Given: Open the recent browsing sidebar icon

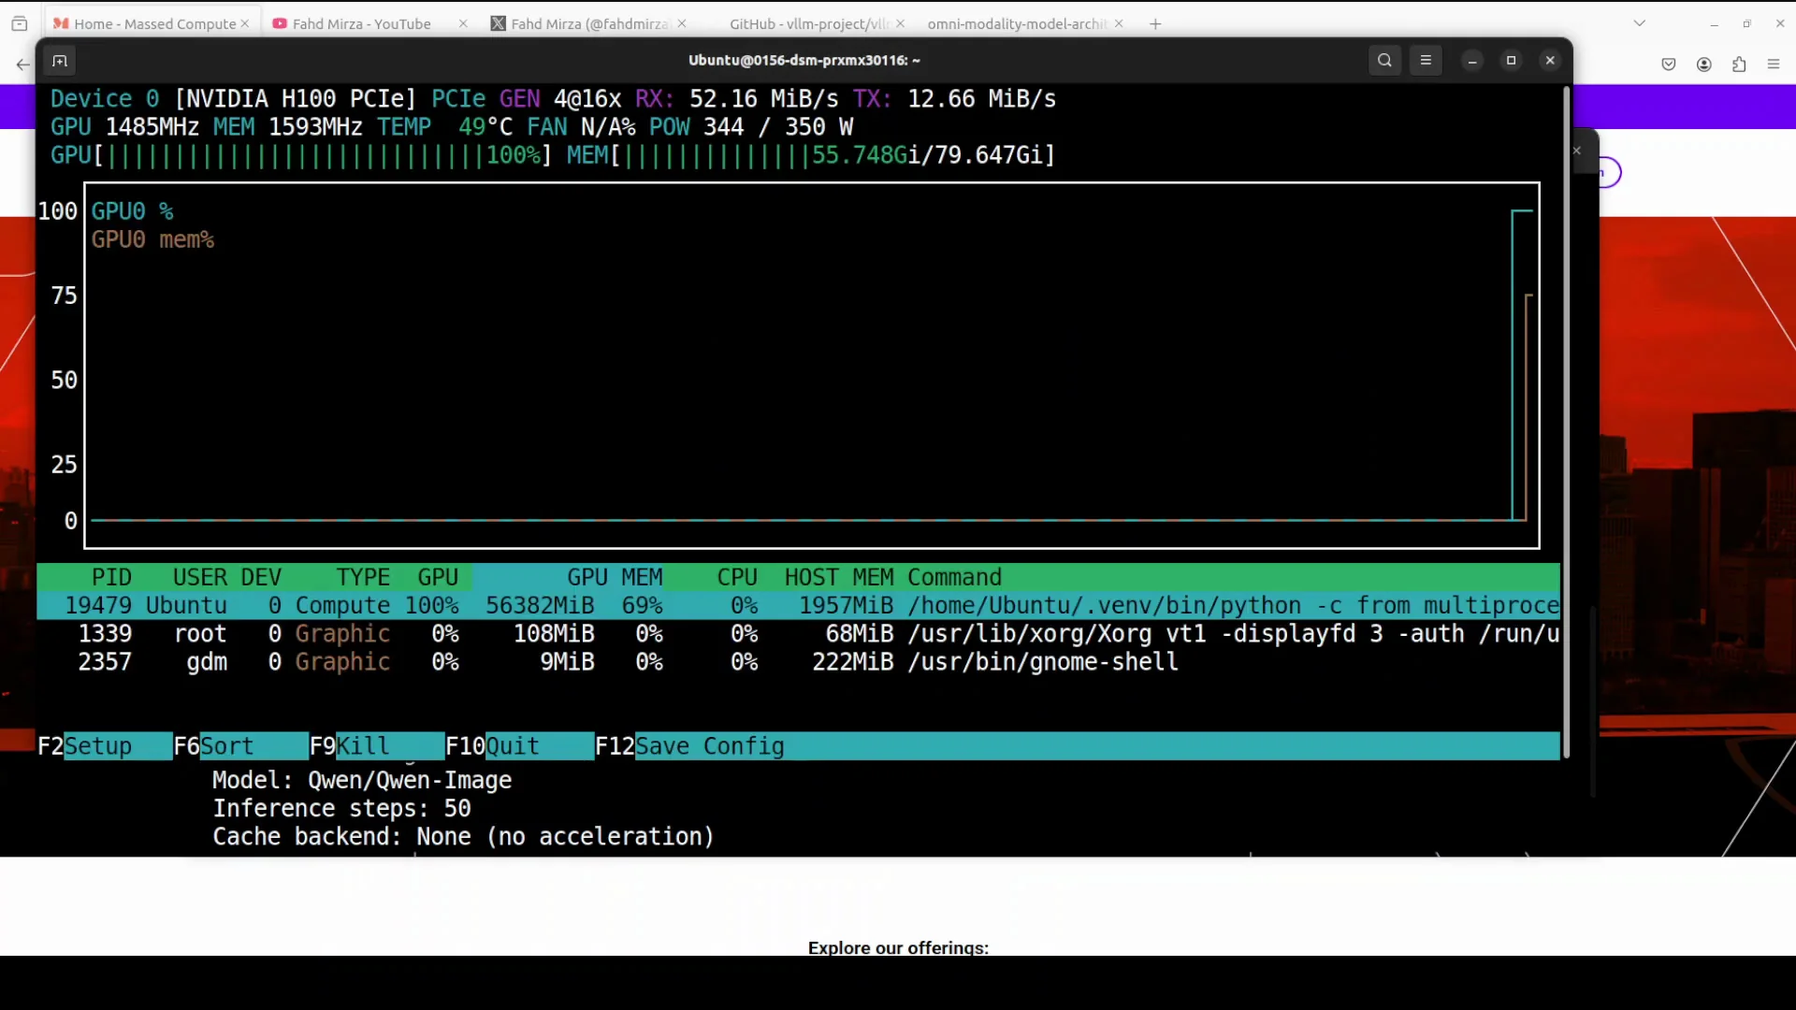Looking at the screenshot, I should (20, 23).
